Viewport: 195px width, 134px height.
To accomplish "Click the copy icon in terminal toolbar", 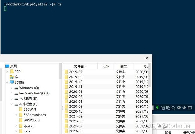I will pyautogui.click(x=163, y=108).
